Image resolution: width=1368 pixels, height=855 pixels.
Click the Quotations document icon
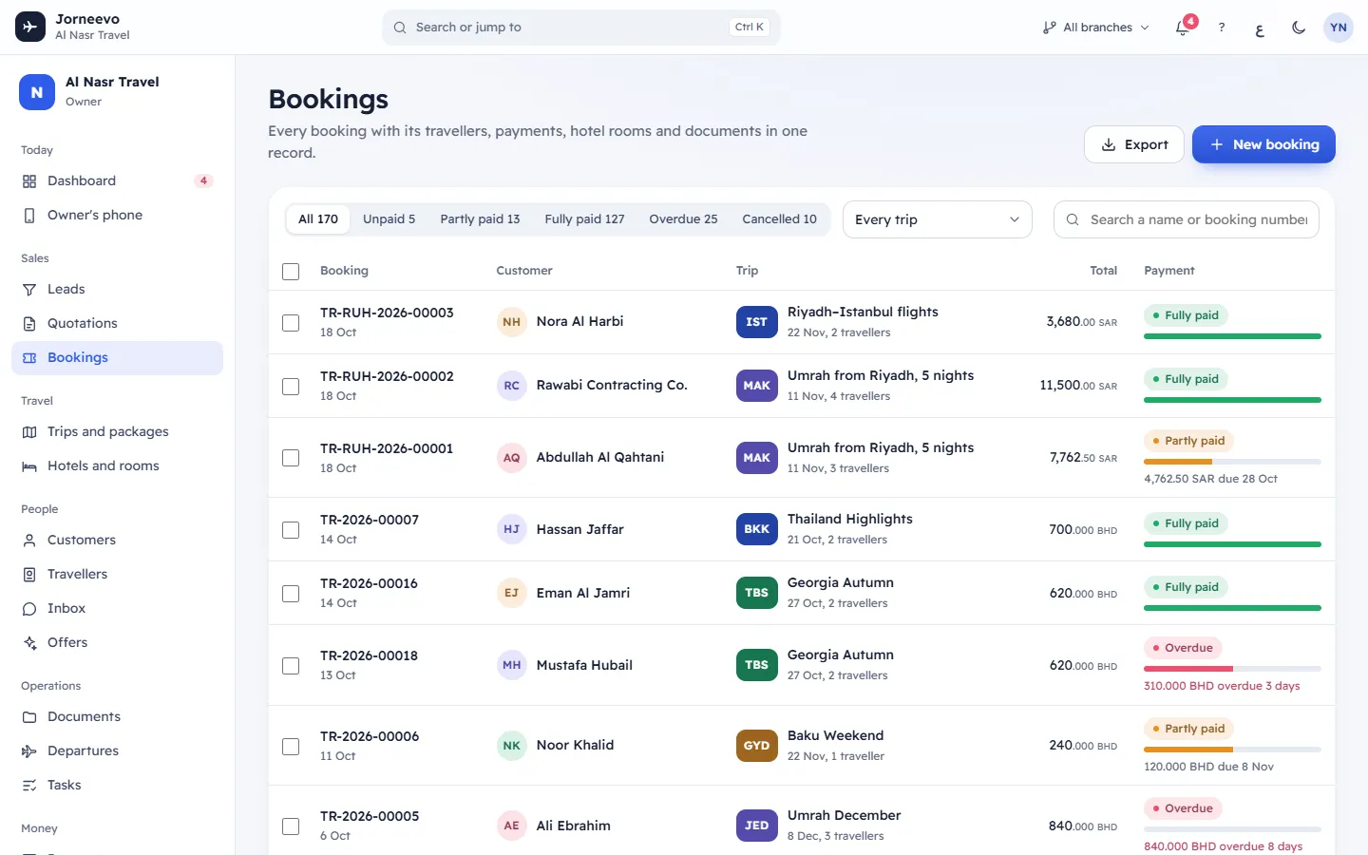(29, 324)
